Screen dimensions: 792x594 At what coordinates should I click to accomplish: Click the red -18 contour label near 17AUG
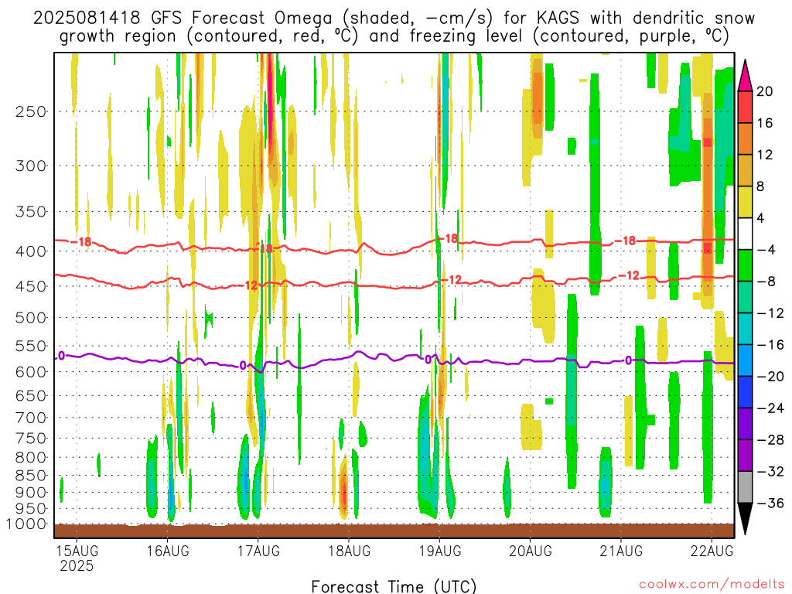click(x=263, y=248)
